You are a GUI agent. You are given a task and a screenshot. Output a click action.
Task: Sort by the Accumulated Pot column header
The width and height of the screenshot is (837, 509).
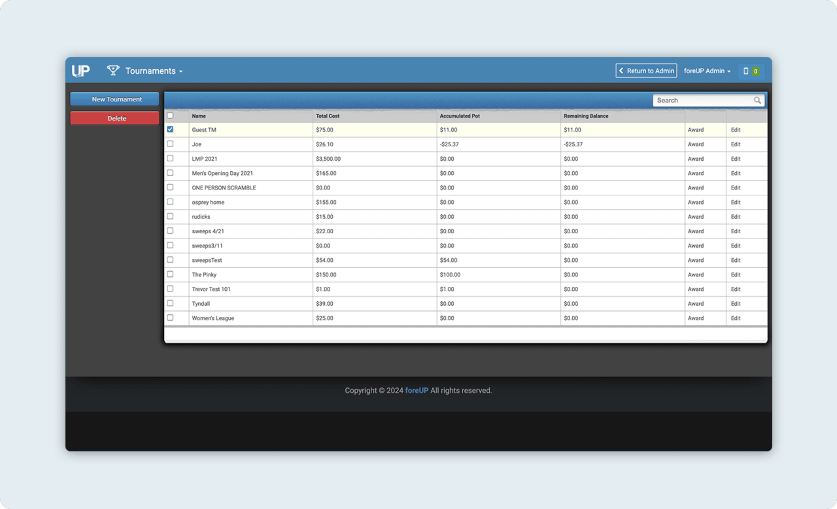click(460, 116)
